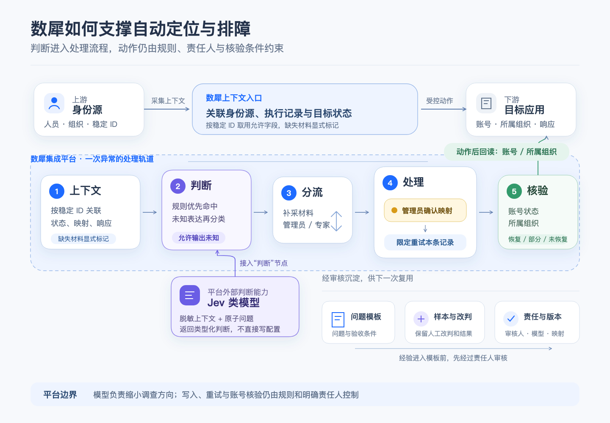Click the 动作后回读：账号 / 所属组织 tag

point(507,152)
